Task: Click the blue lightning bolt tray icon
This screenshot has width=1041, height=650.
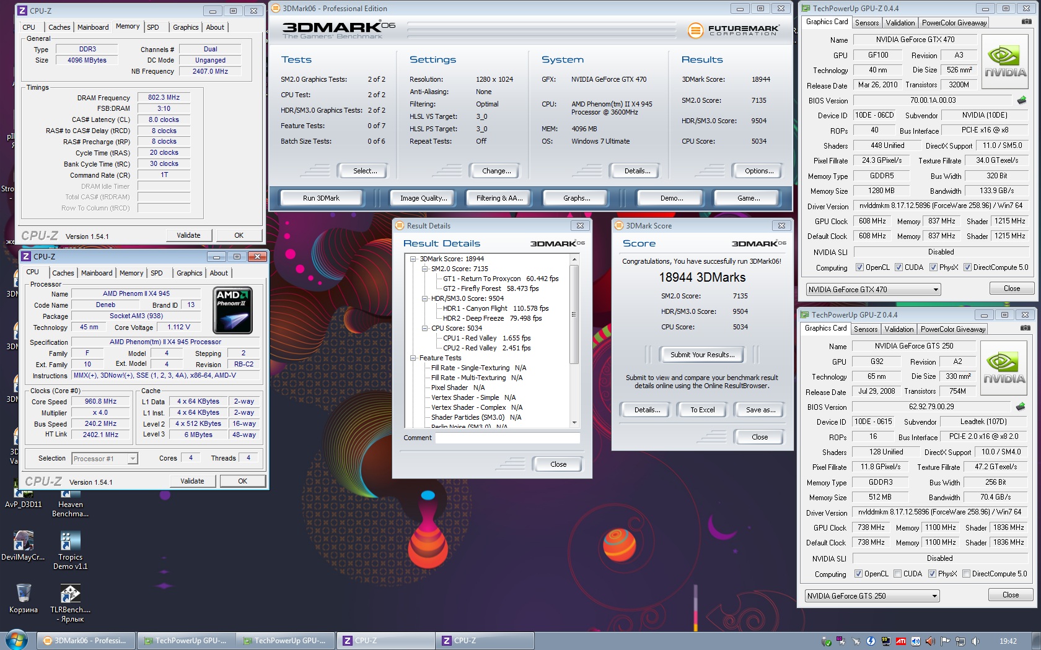Action: click(871, 641)
